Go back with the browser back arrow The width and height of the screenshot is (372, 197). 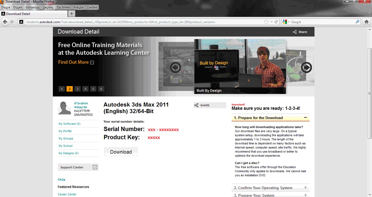click(5, 22)
